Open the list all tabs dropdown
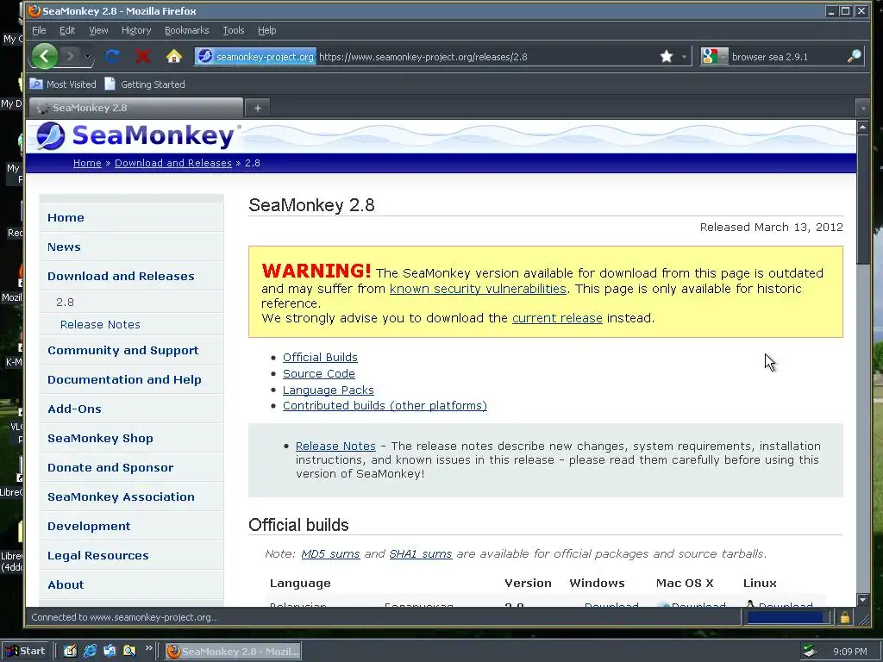The height and width of the screenshot is (662, 883). [862, 108]
